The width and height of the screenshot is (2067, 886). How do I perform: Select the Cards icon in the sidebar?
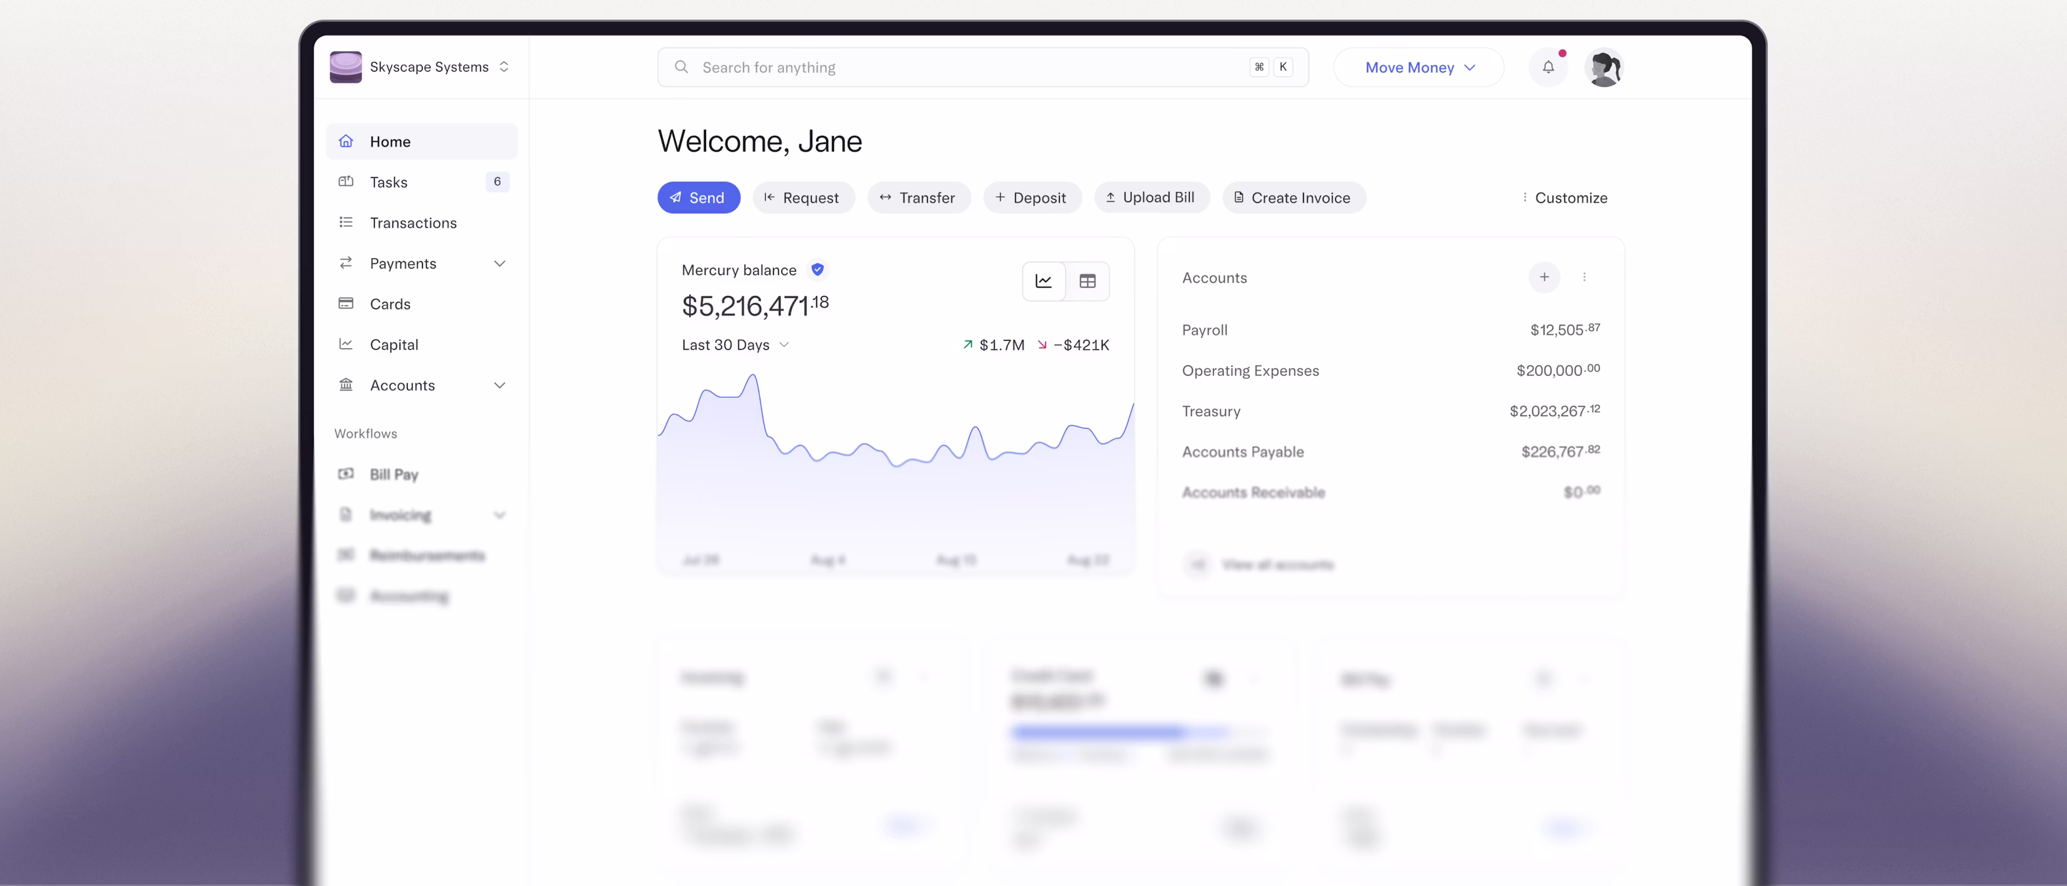(x=346, y=303)
